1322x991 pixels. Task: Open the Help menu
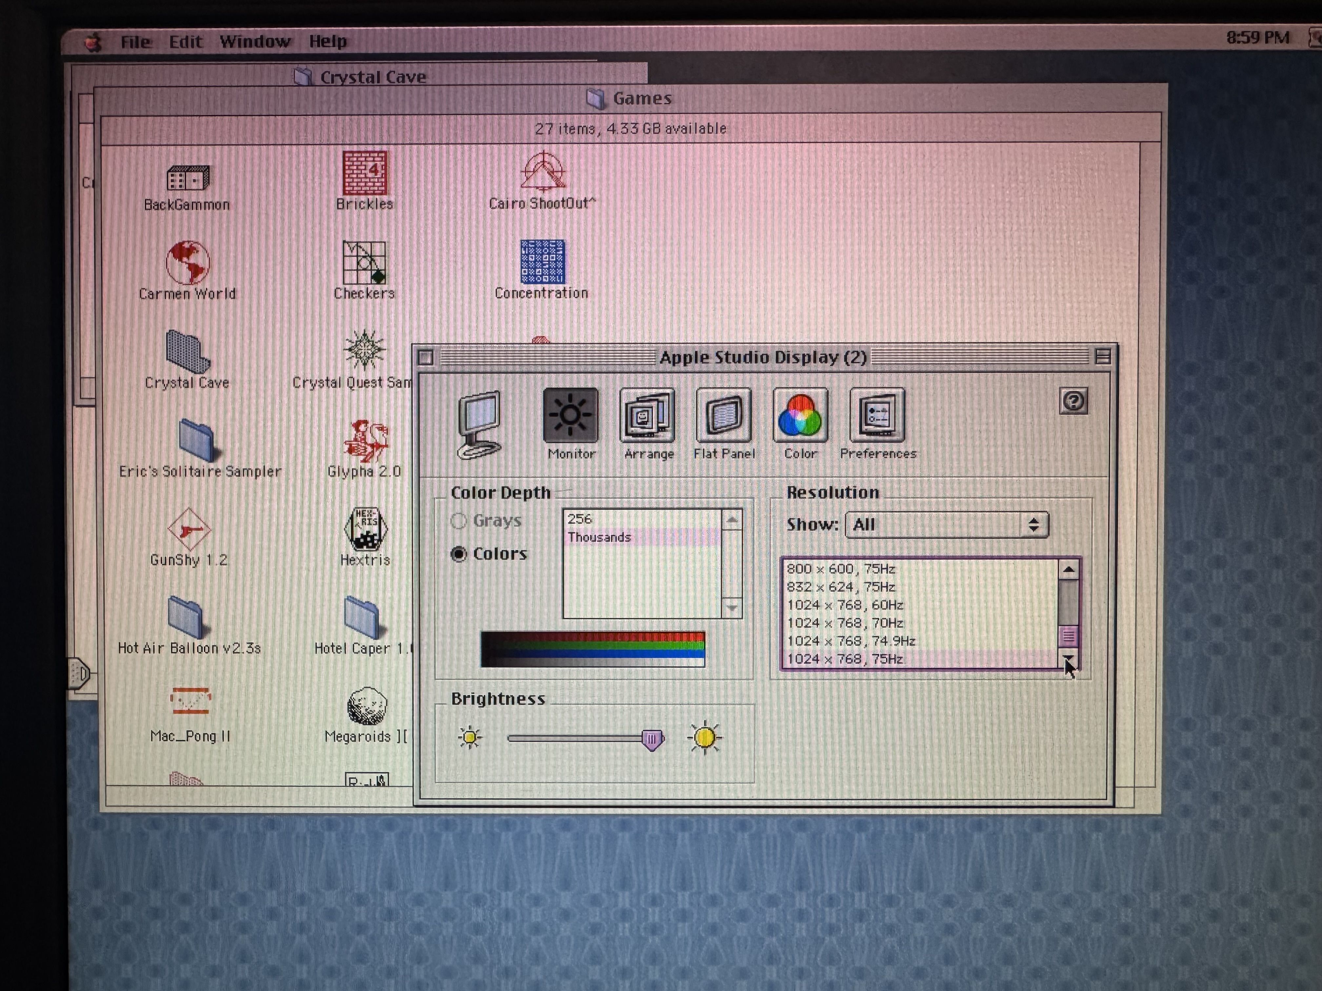[328, 41]
